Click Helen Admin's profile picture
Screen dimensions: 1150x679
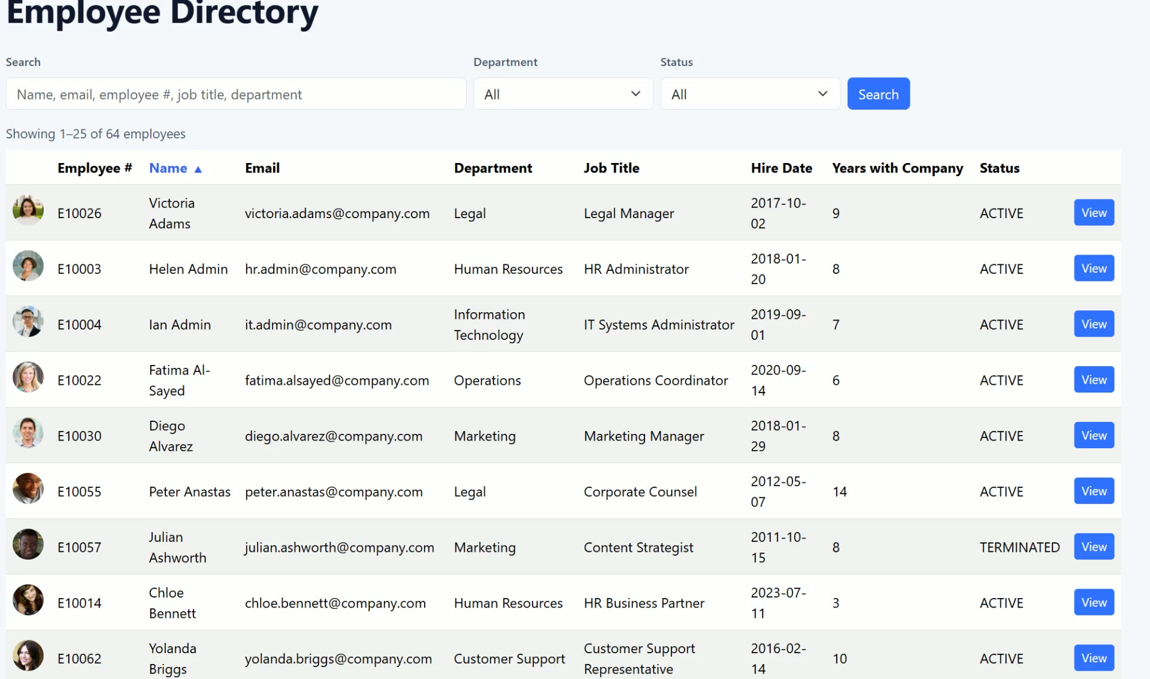[x=28, y=265]
